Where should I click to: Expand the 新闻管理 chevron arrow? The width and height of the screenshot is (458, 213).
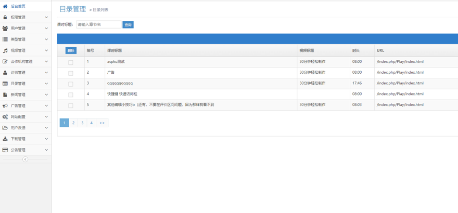pos(46,95)
